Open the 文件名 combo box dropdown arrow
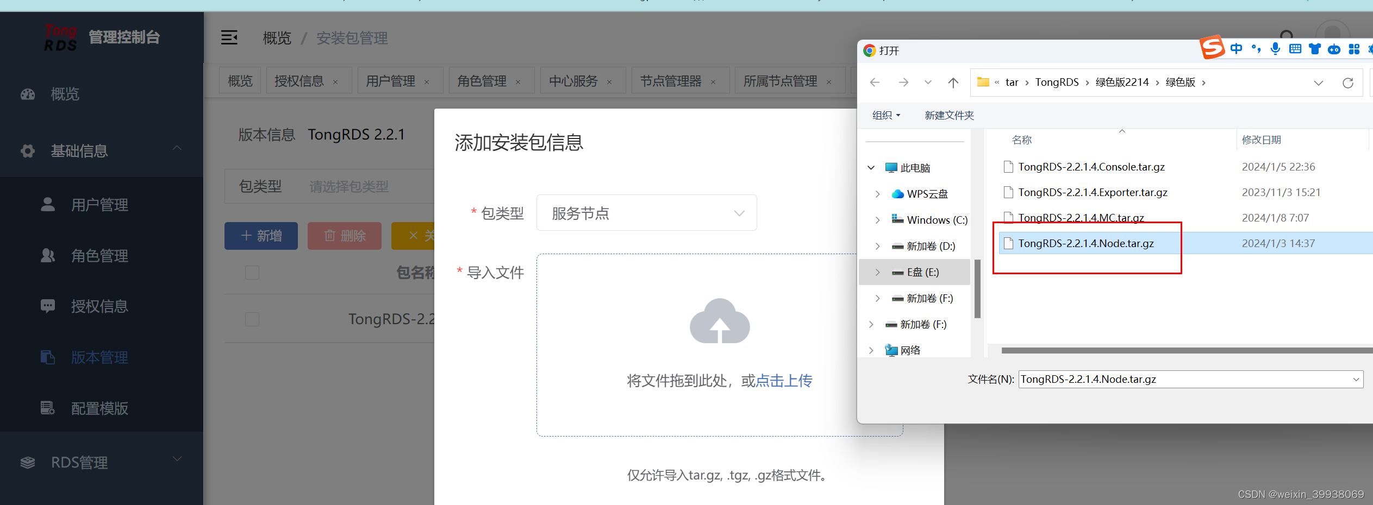This screenshot has width=1373, height=505. 1356,380
